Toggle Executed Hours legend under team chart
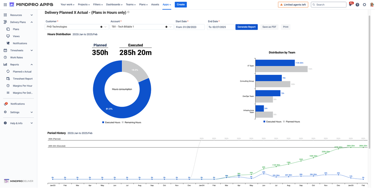Screen dimensions: 375x188 click(x=272, y=121)
